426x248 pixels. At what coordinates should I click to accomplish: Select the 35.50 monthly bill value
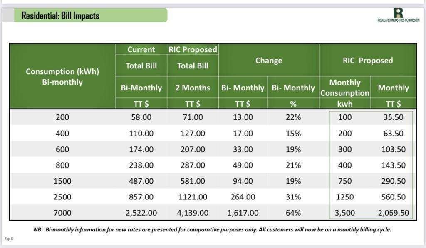(394, 117)
